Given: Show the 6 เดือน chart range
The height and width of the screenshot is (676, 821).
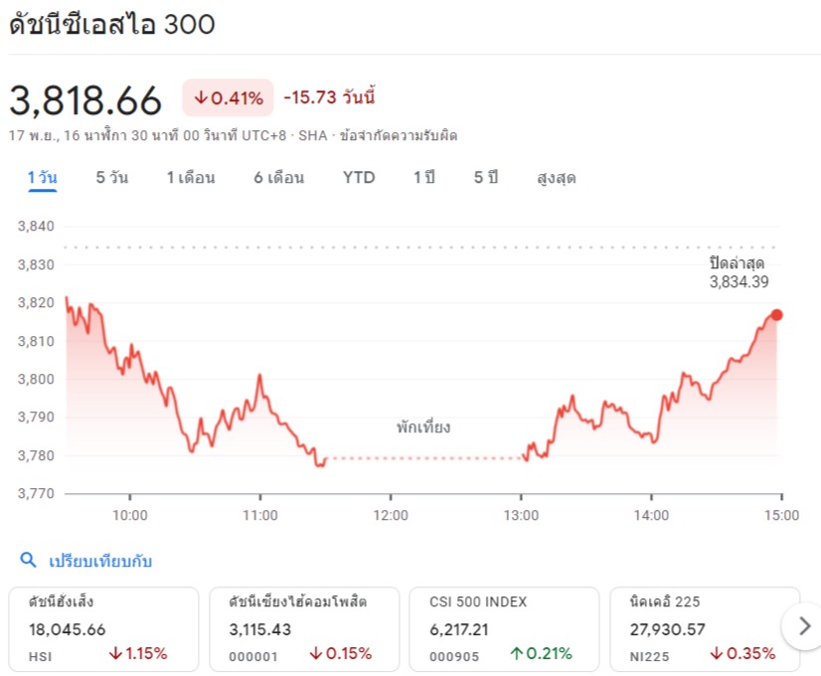Looking at the screenshot, I should pyautogui.click(x=279, y=178).
